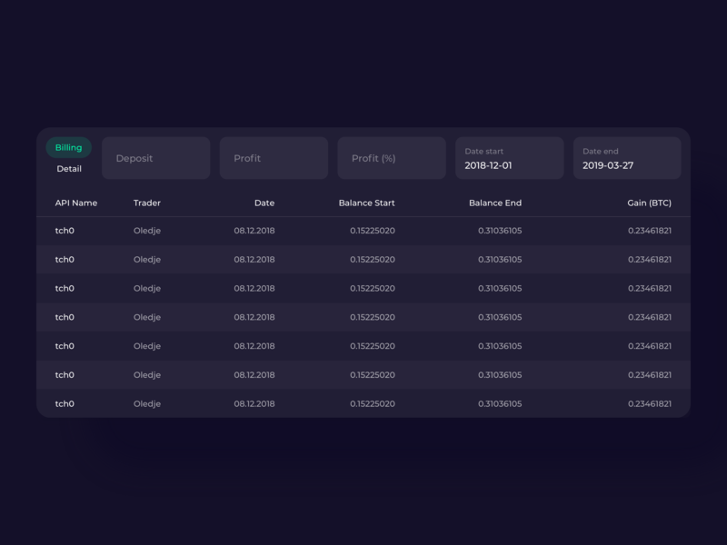The height and width of the screenshot is (545, 727).
Task: Click the Balance End column header
Action: tap(494, 203)
